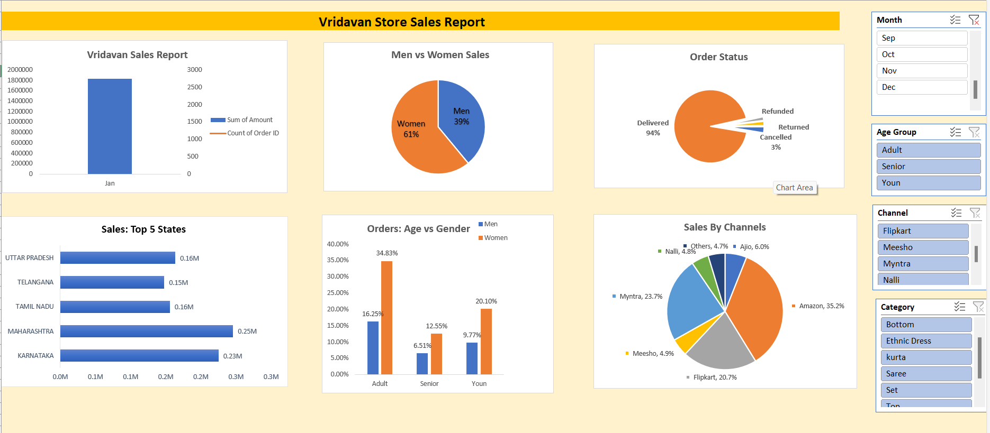990x433 pixels.
Task: Select Myntra in Channel slicer
Action: tap(922, 264)
